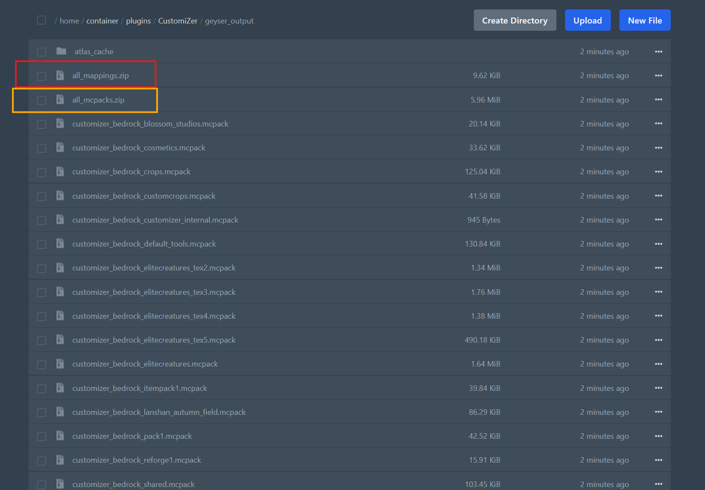Tick checkbox for customizer_bedrock_crops.mcpack

[x=42, y=172]
